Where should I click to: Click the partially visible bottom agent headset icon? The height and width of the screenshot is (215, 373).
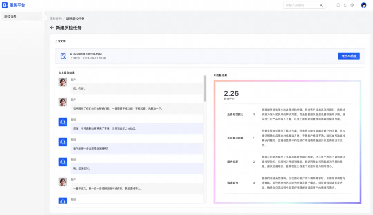pyautogui.click(x=63, y=201)
